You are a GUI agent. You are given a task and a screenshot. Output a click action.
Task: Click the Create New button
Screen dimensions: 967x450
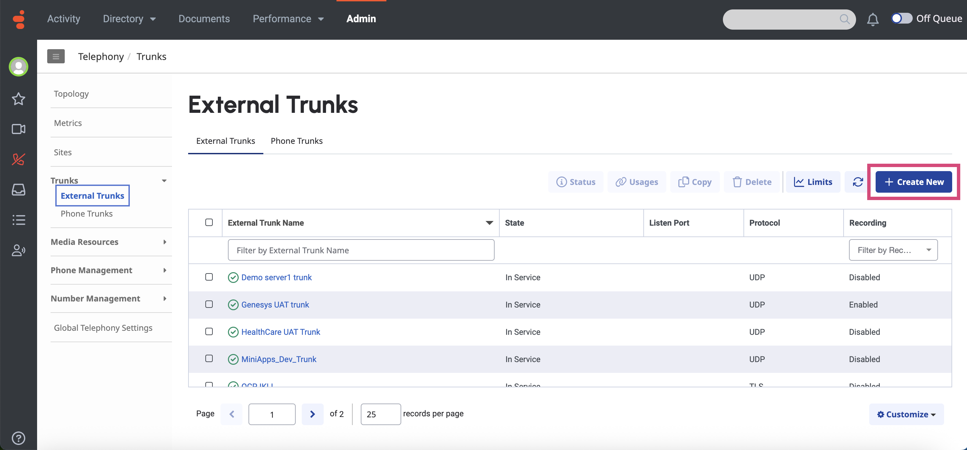click(x=914, y=182)
